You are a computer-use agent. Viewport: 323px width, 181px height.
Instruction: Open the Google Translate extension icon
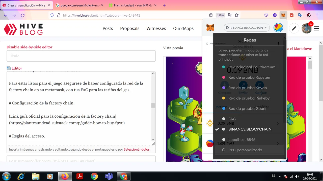click(x=300, y=15)
